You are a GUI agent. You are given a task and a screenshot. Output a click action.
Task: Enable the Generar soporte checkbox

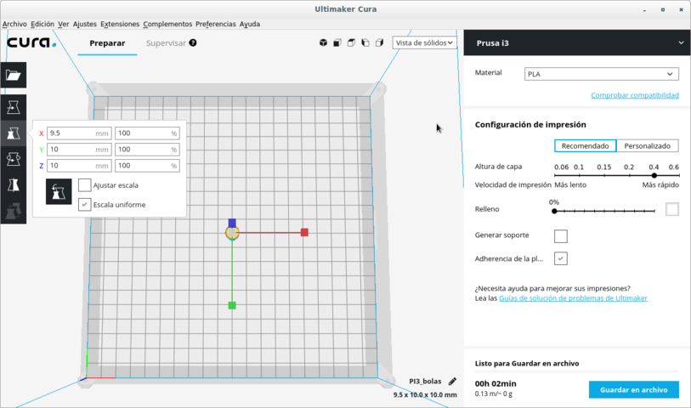click(561, 236)
